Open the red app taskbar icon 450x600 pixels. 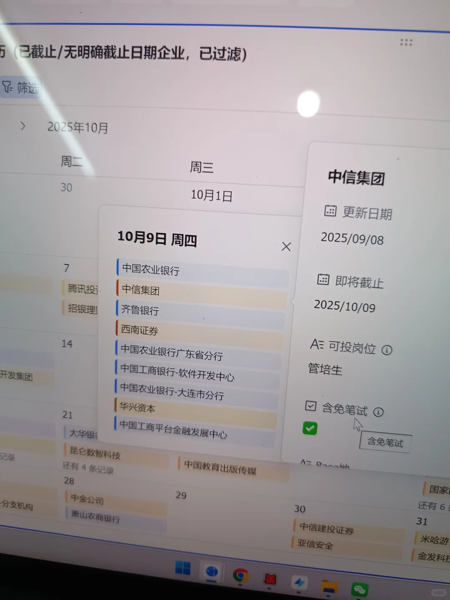click(x=270, y=579)
